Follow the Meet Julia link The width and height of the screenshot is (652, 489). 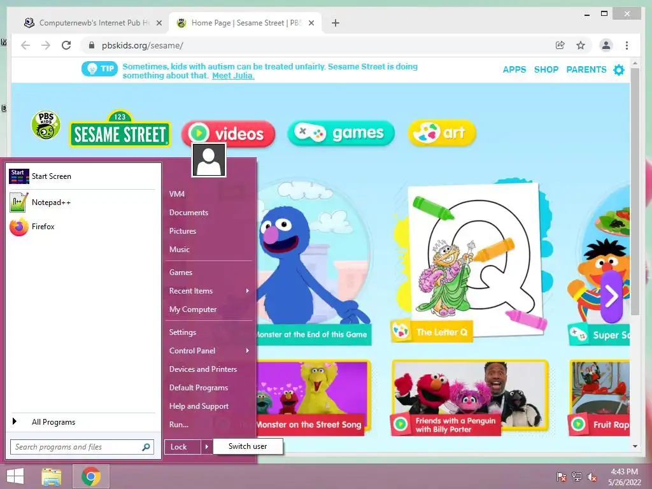point(233,76)
